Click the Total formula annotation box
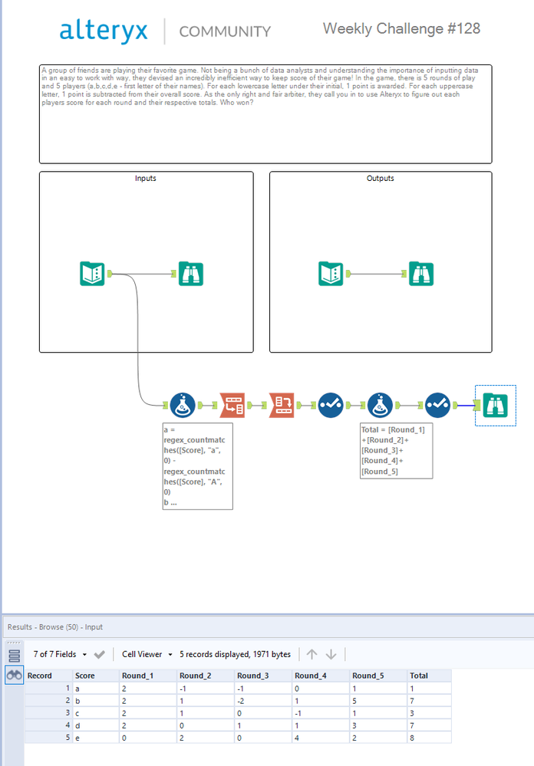Screen dimensions: 534x766 coord(396,450)
